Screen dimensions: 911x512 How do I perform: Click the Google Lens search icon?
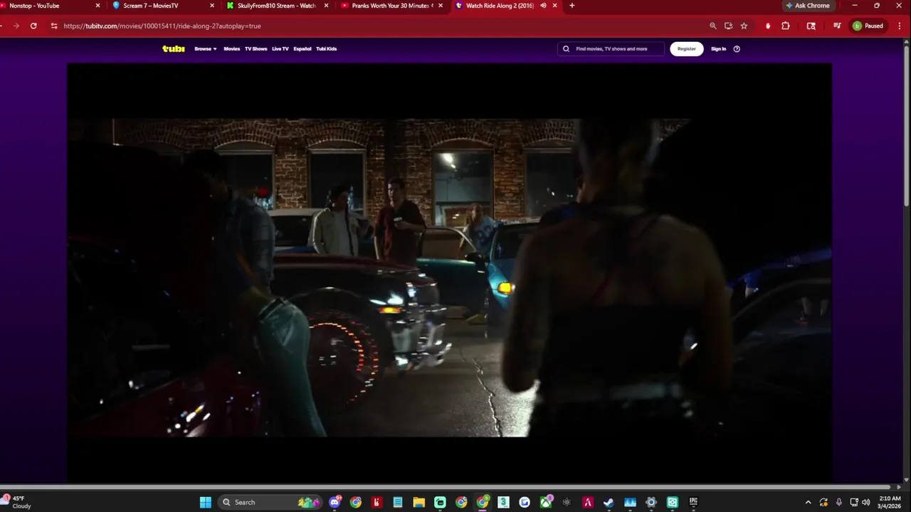click(x=811, y=26)
